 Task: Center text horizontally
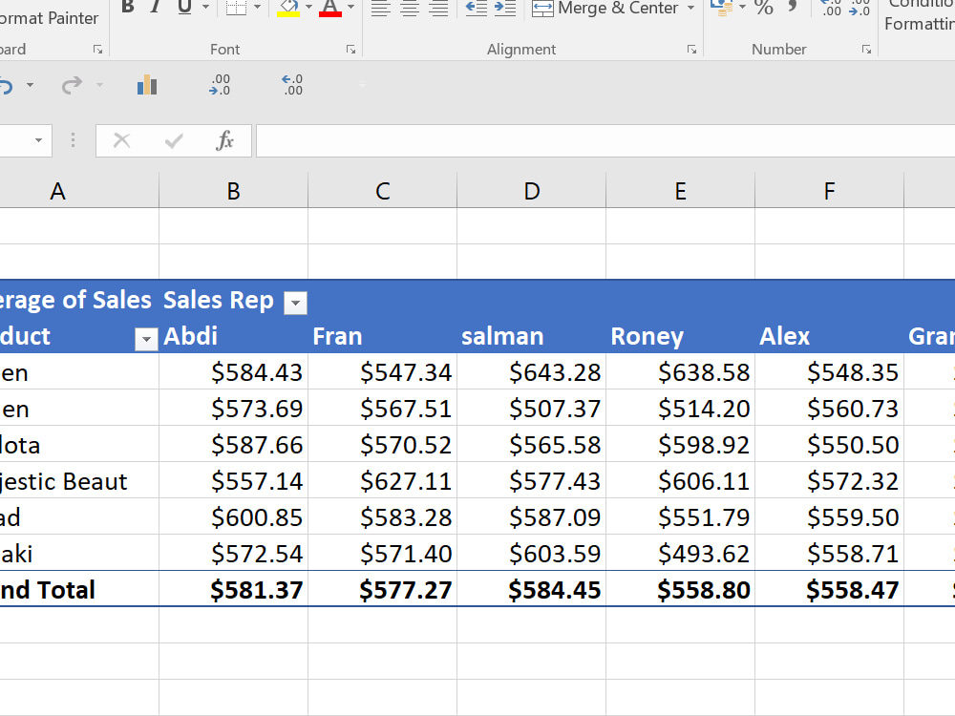click(410, 8)
